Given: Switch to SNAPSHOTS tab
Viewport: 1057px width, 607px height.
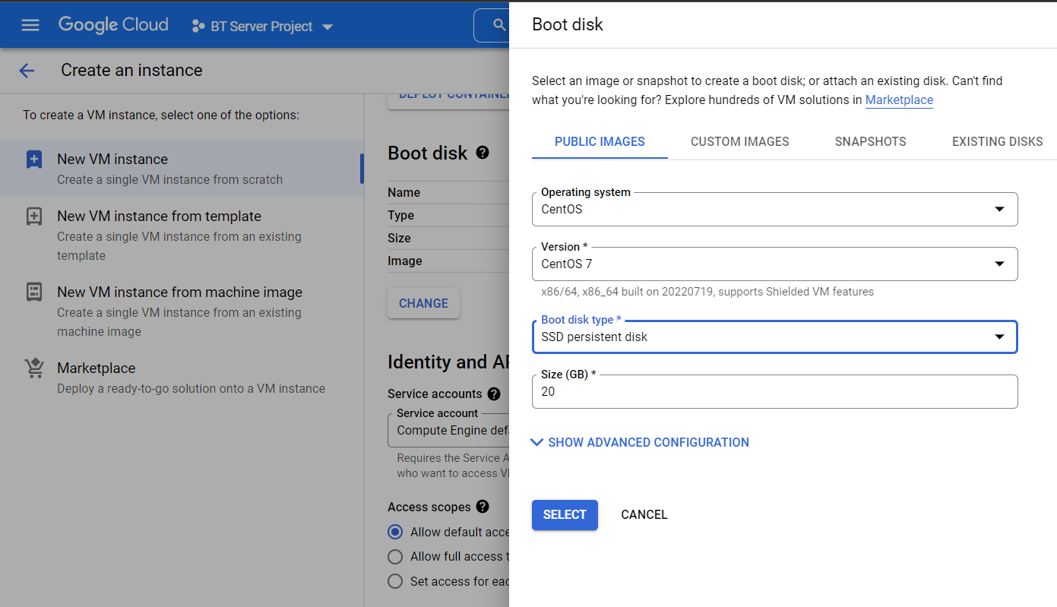Looking at the screenshot, I should [x=870, y=141].
